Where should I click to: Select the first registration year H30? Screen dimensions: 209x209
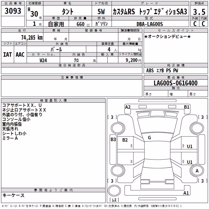(x=33, y=13)
